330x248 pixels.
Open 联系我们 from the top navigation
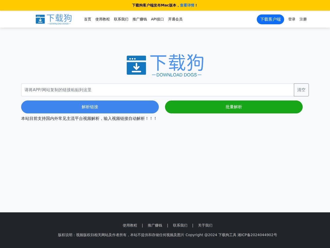click(121, 19)
